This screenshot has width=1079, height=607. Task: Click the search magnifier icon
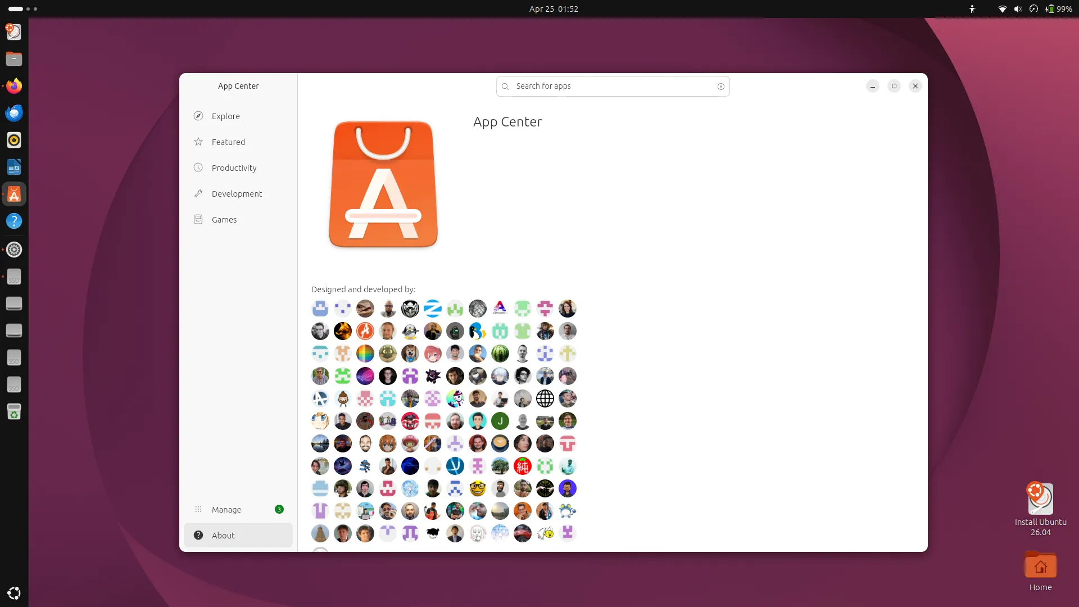(x=505, y=86)
